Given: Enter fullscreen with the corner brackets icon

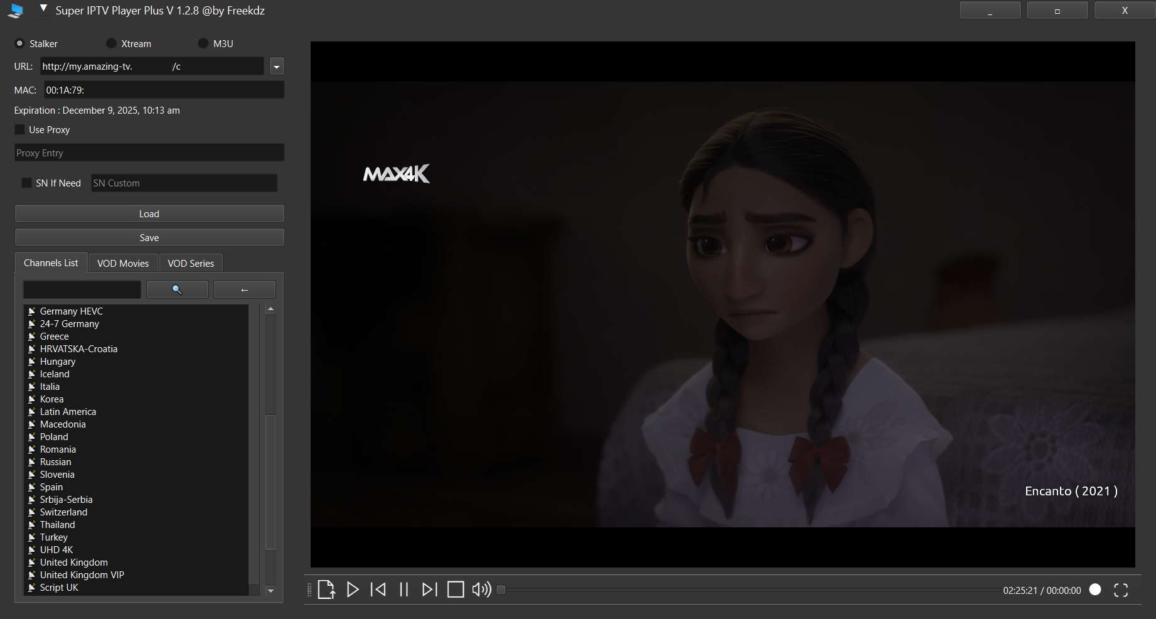Looking at the screenshot, I should click(x=1121, y=590).
